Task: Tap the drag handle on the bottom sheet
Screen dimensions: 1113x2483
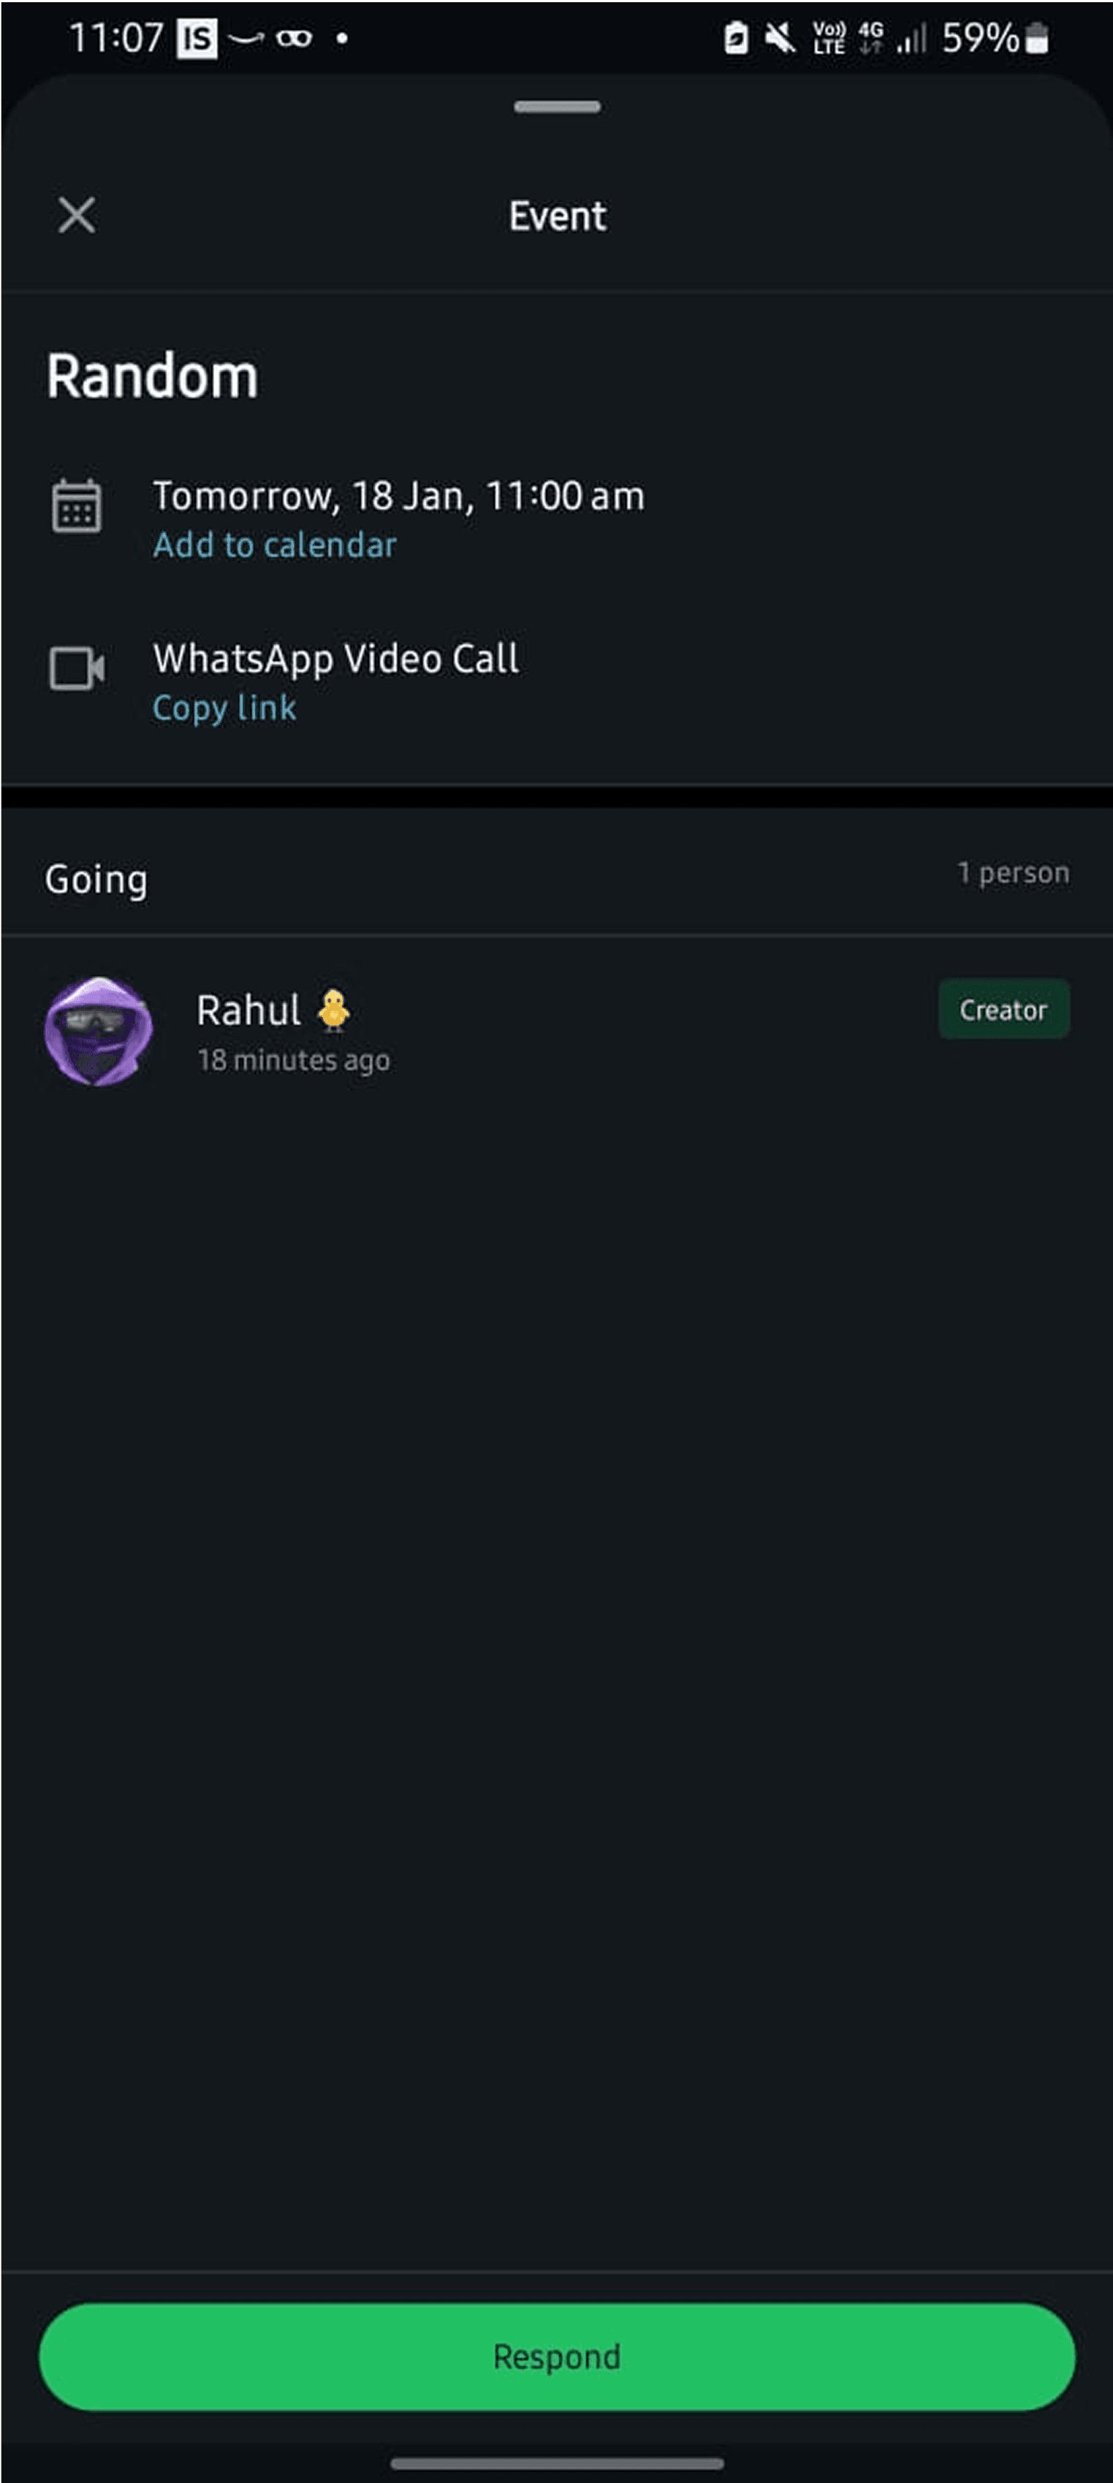Action: (x=557, y=107)
